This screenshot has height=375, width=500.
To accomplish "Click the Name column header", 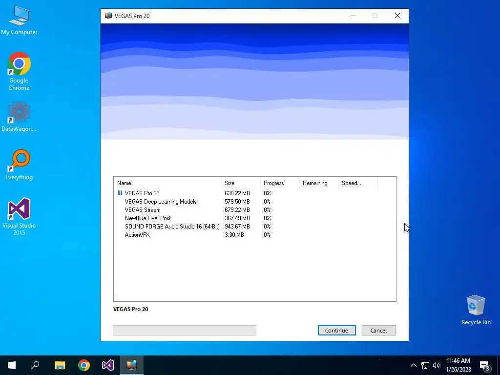I will point(167,183).
